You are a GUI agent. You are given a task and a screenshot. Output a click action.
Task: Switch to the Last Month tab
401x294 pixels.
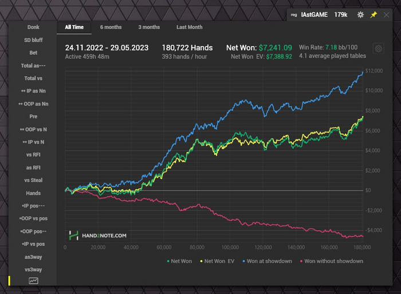[189, 27]
